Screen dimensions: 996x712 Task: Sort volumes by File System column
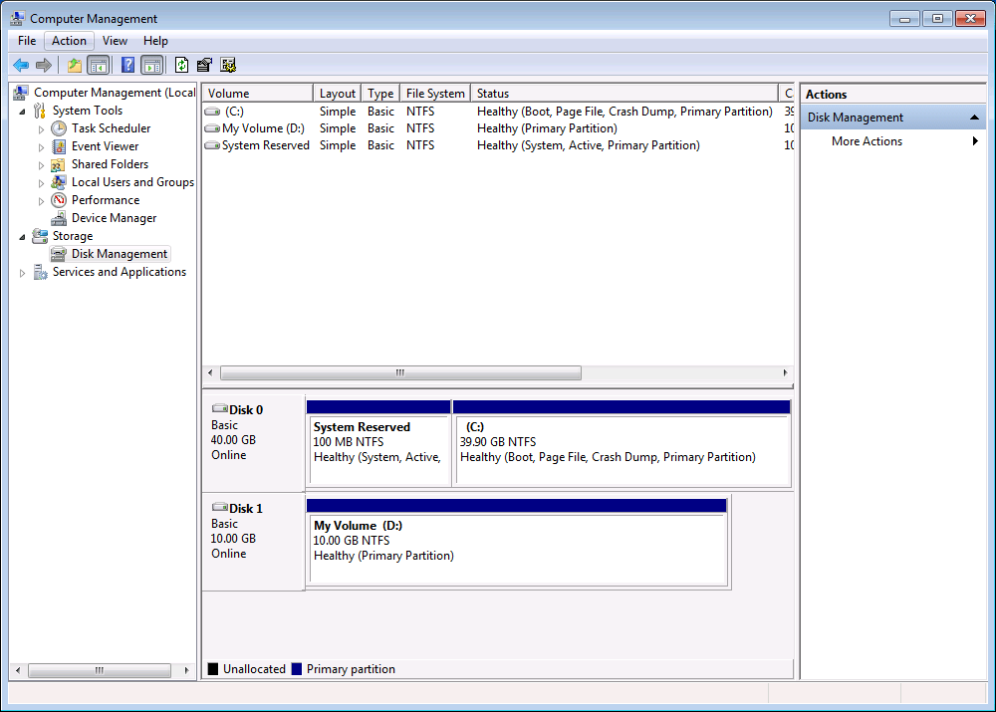435,94
